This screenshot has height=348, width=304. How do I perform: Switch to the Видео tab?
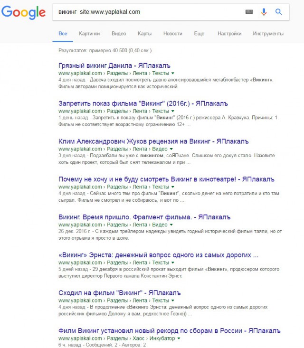pos(119,34)
